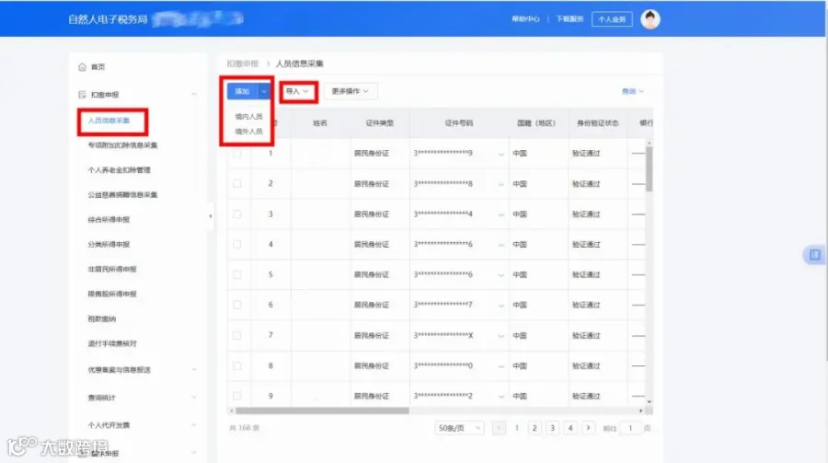Click the table's vertical scrollbar down arrow

click(x=649, y=402)
